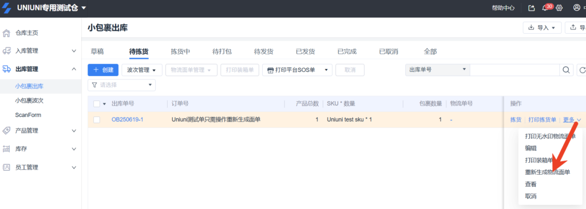Click the 仓库主页 home icon

coord(6,33)
